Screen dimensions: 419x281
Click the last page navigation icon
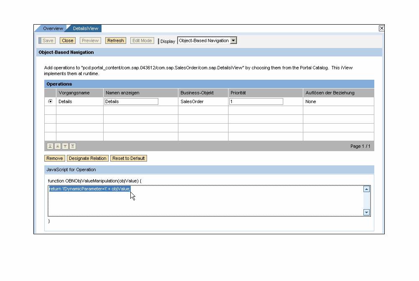[73, 146]
